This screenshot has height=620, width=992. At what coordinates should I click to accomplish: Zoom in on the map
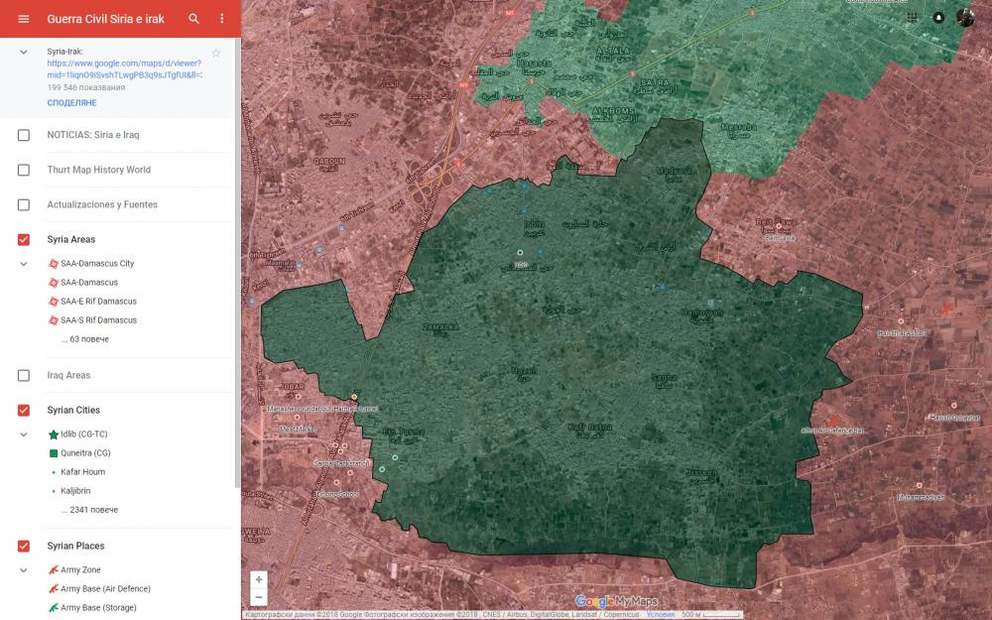259,579
